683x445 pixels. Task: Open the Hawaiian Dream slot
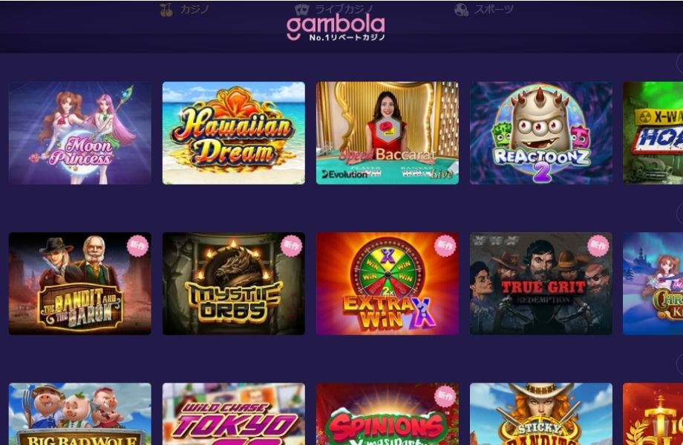[233, 133]
